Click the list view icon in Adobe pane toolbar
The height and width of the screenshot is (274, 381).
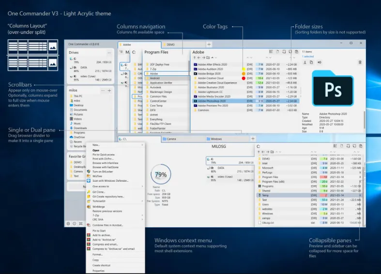click(x=271, y=51)
